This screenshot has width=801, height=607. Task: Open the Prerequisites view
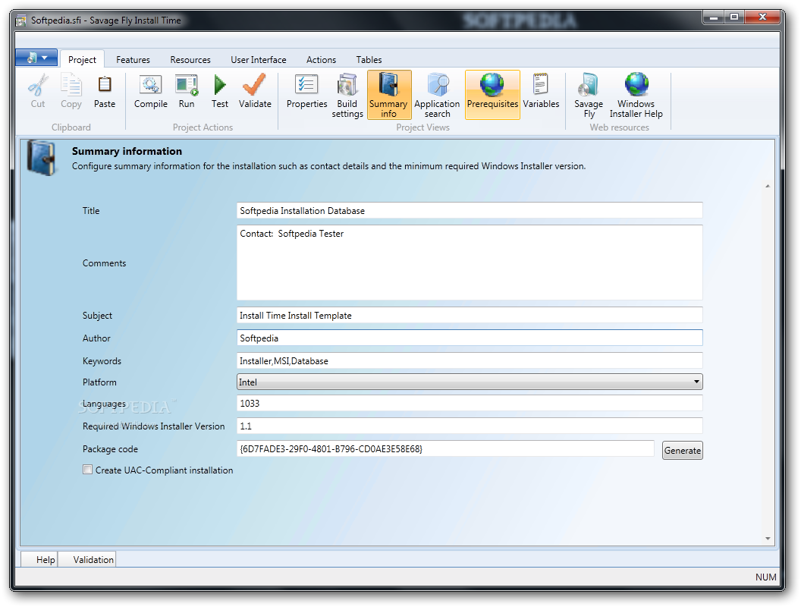pyautogui.click(x=492, y=95)
